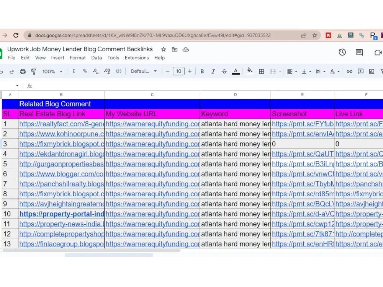Open the text color picker
The width and height of the screenshot is (383, 287).
tap(236, 71)
